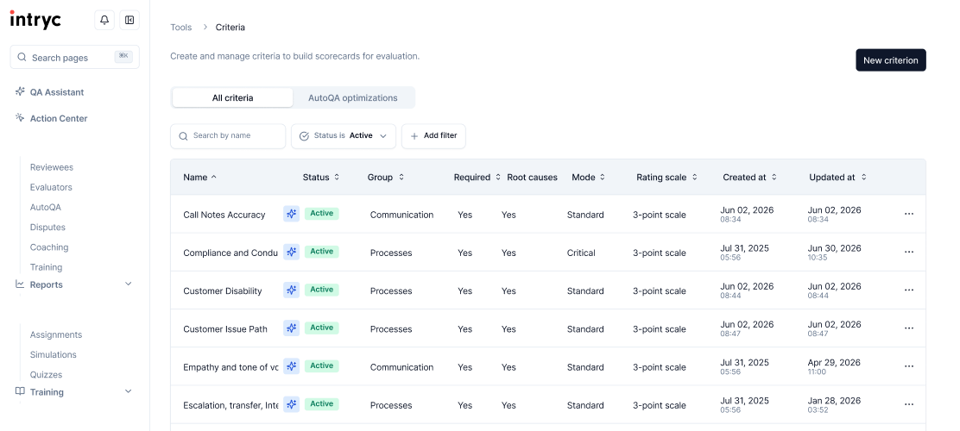Image resolution: width=960 pixels, height=431 pixels.
Task: Expand the Training section chevron
Action: (x=128, y=391)
